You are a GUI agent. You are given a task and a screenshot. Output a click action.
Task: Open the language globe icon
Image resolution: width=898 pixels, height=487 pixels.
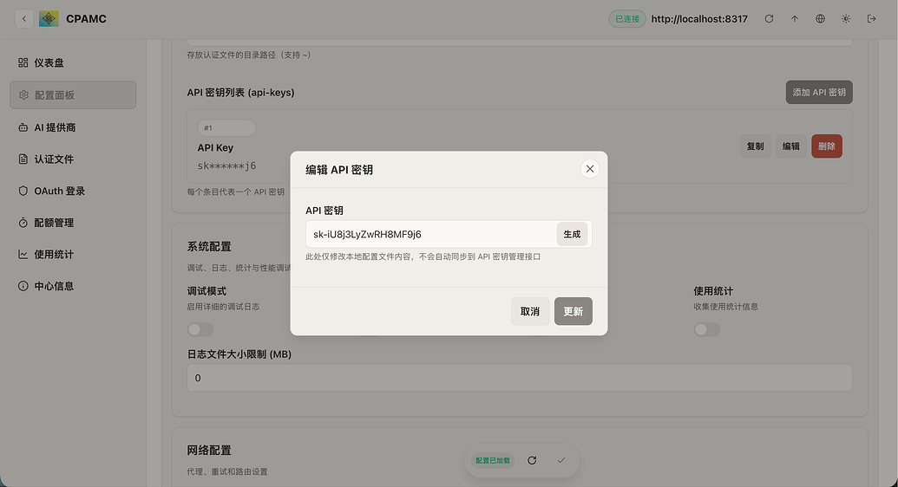click(821, 19)
